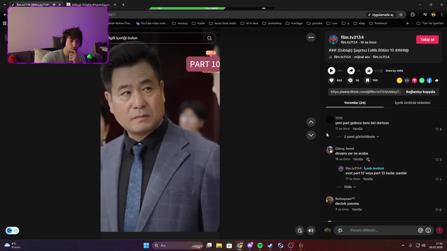The height and width of the screenshot is (251, 447).
Task: Open the tab search dropdown arrow
Action: pos(5,5)
